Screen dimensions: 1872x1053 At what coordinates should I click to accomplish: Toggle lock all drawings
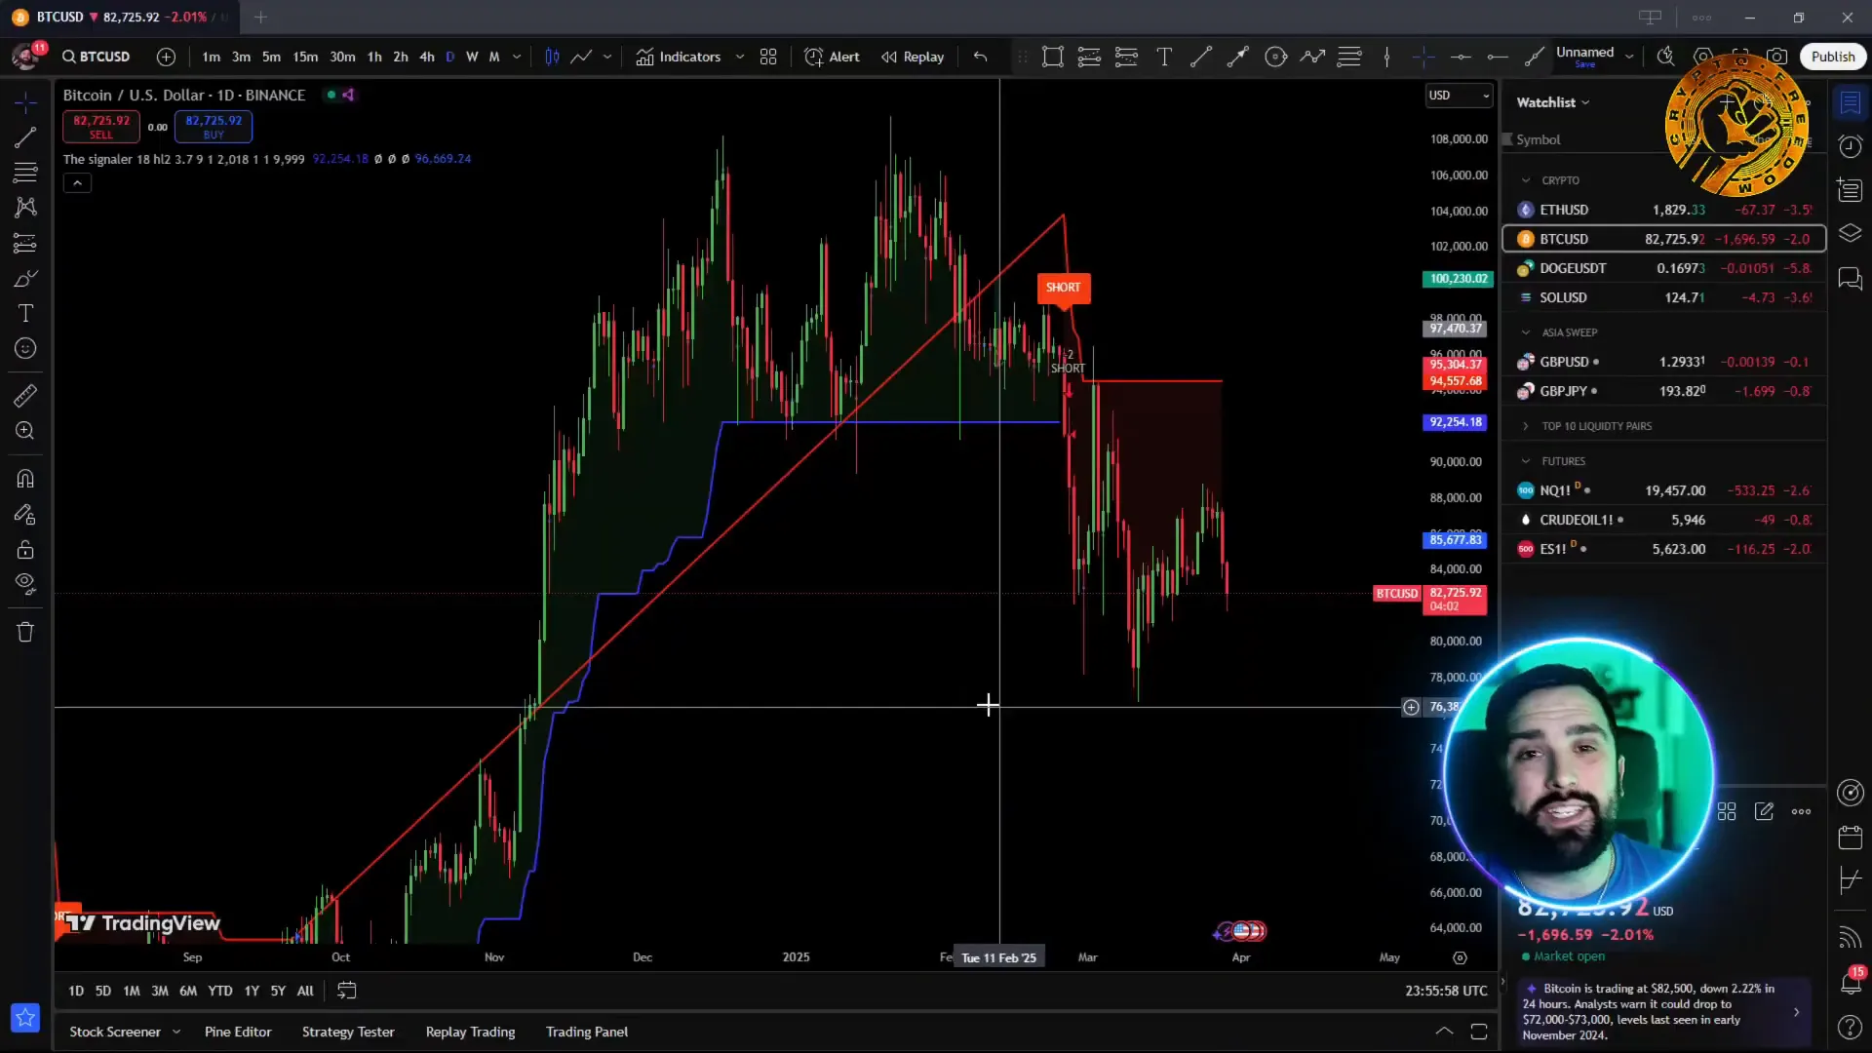[x=25, y=549]
